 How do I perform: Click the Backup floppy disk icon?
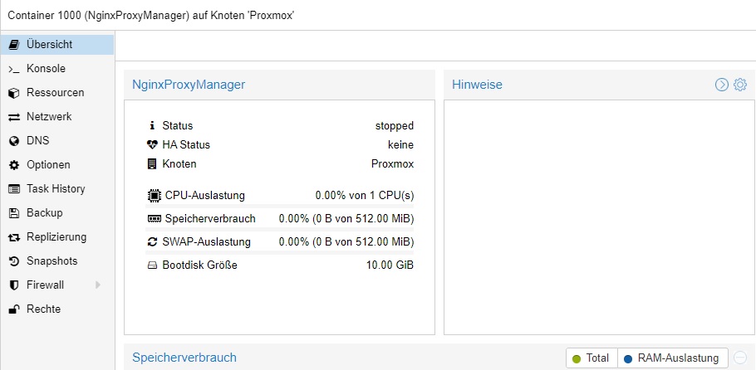click(13, 213)
